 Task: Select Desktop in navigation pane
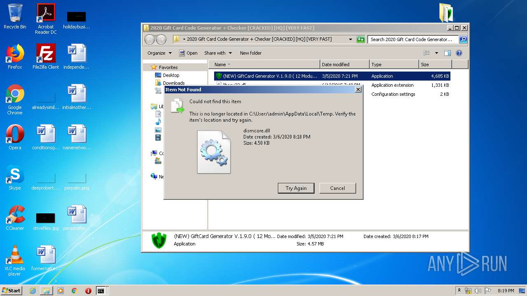click(x=171, y=75)
